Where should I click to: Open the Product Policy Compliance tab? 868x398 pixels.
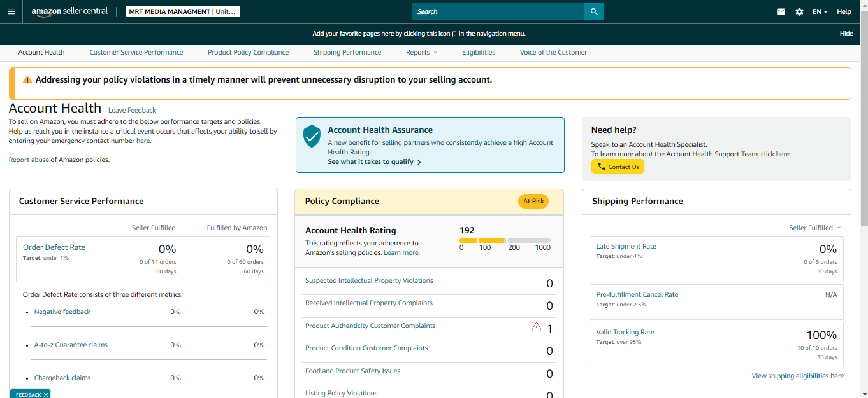pos(248,52)
